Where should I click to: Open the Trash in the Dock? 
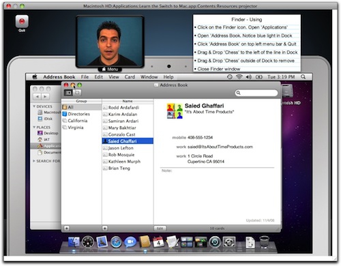coord(264,242)
